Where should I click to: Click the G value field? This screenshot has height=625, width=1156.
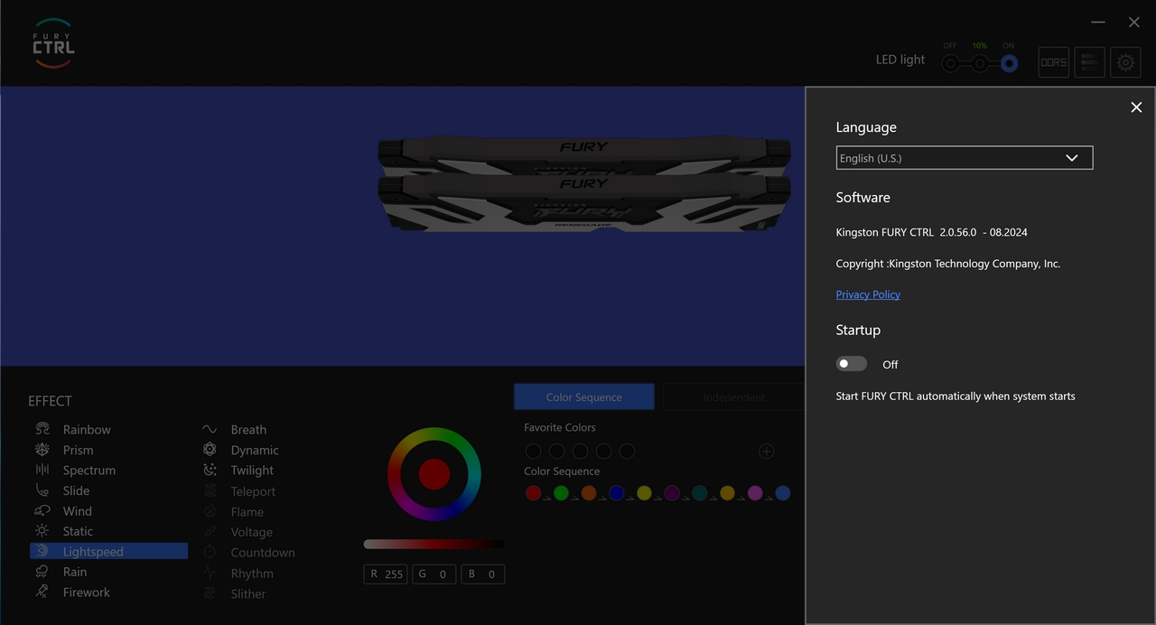pos(433,574)
